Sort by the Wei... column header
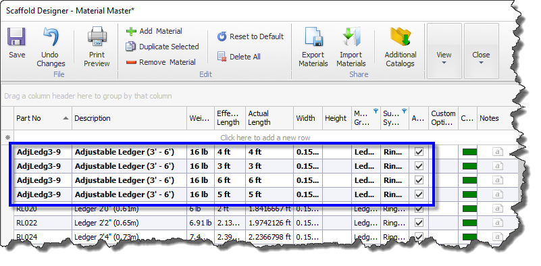The height and width of the screenshot is (266, 541). tap(201, 118)
